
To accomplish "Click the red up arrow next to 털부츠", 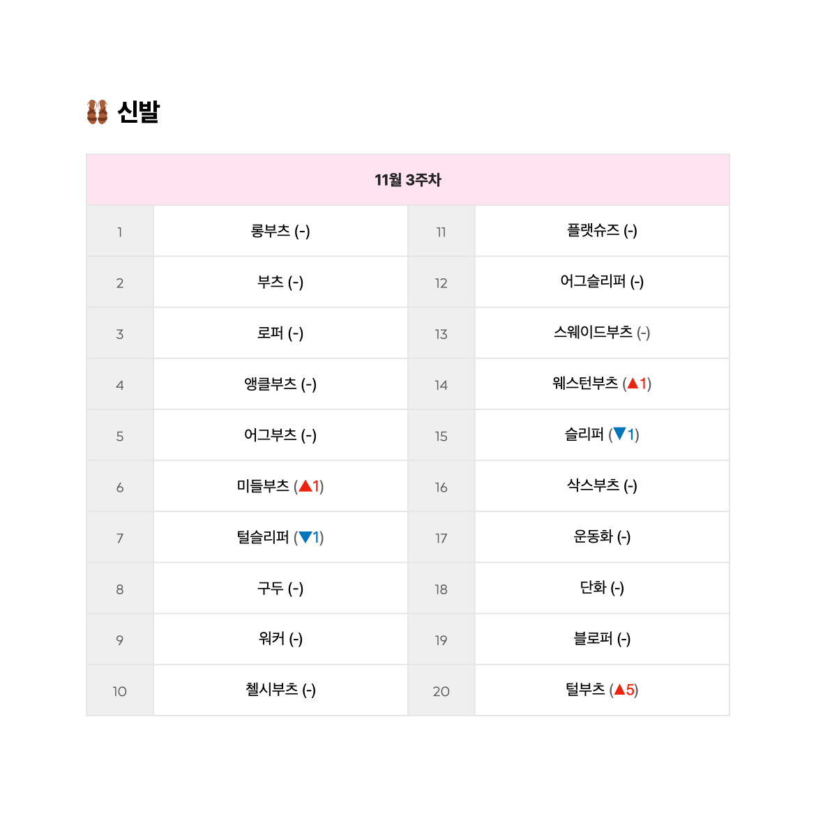I will click(620, 690).
